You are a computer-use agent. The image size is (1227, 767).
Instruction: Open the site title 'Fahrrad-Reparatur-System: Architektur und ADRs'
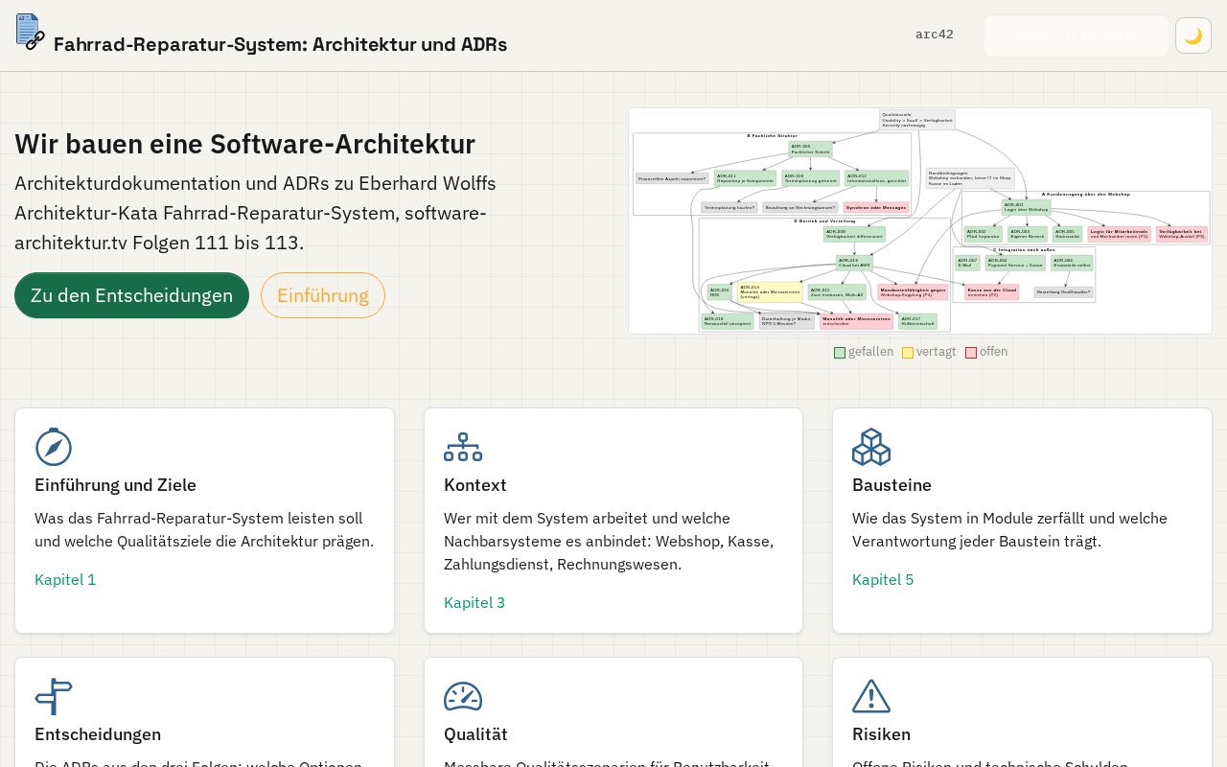[x=280, y=44]
